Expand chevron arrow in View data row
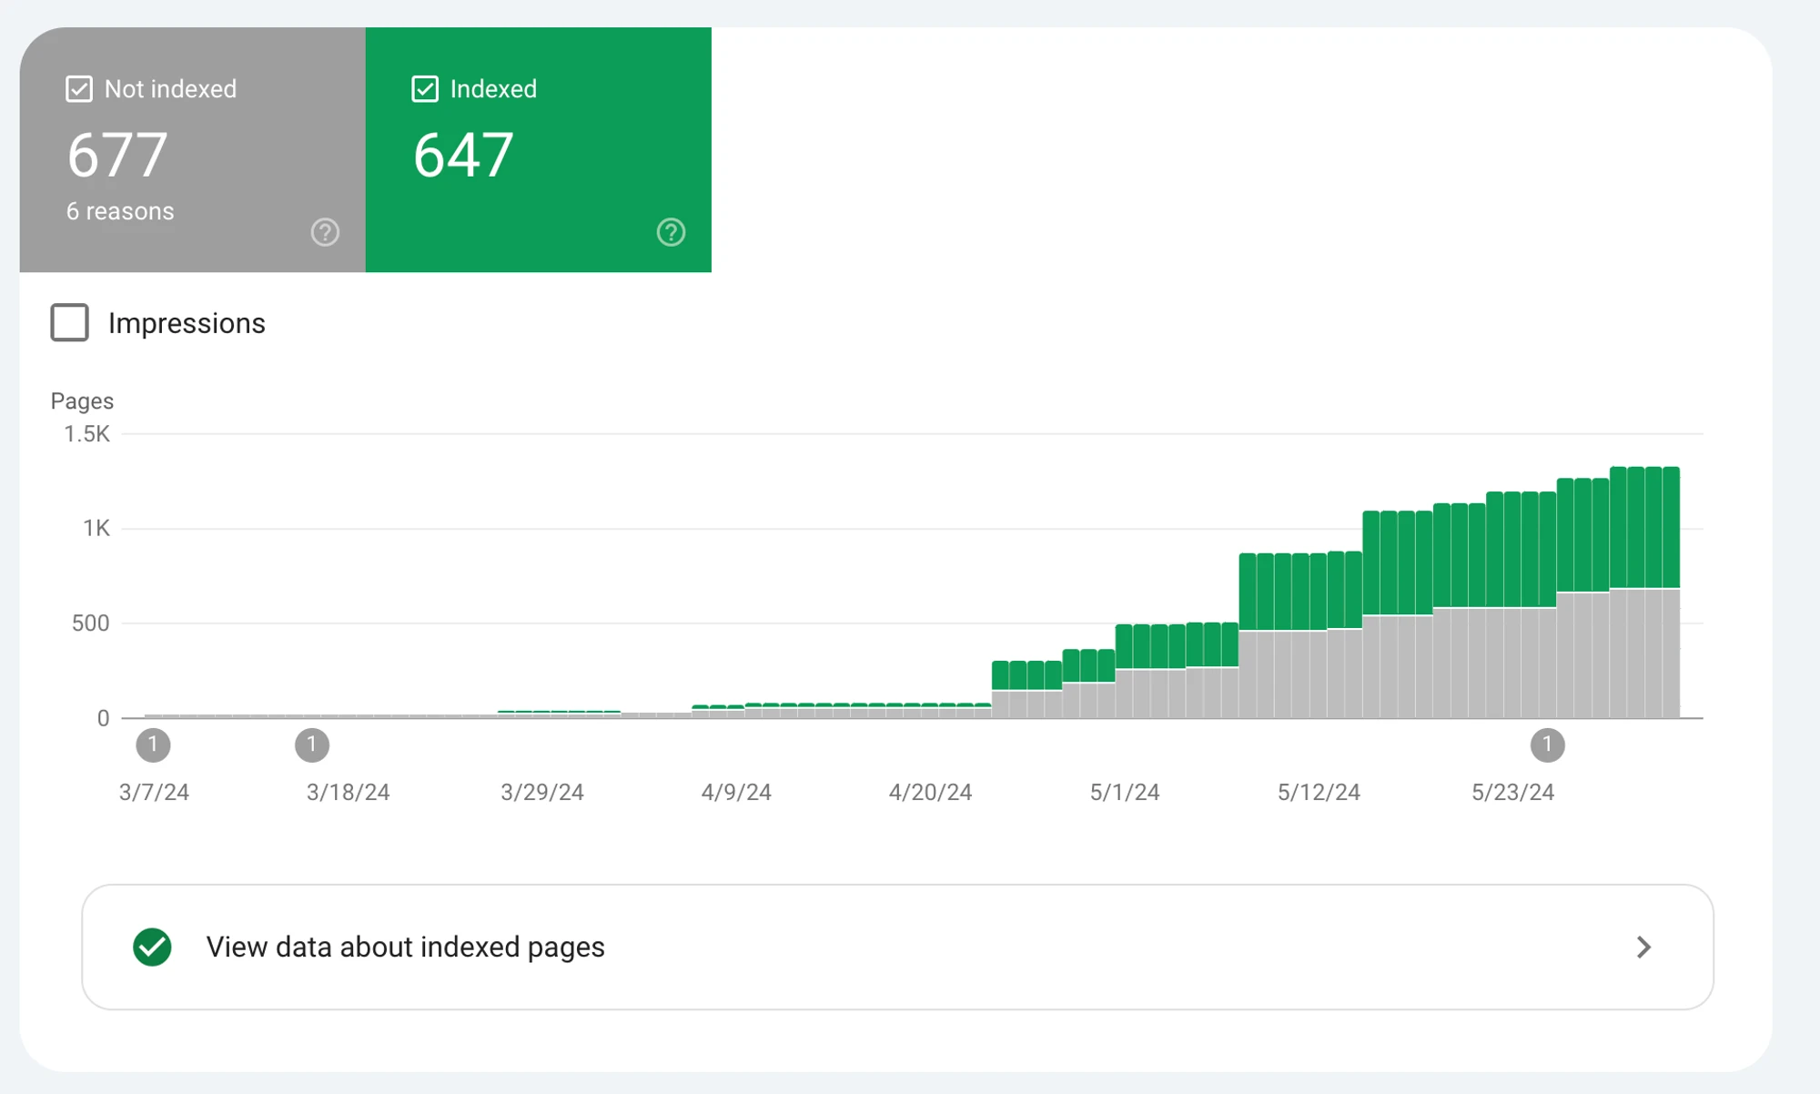1820x1094 pixels. point(1643,947)
